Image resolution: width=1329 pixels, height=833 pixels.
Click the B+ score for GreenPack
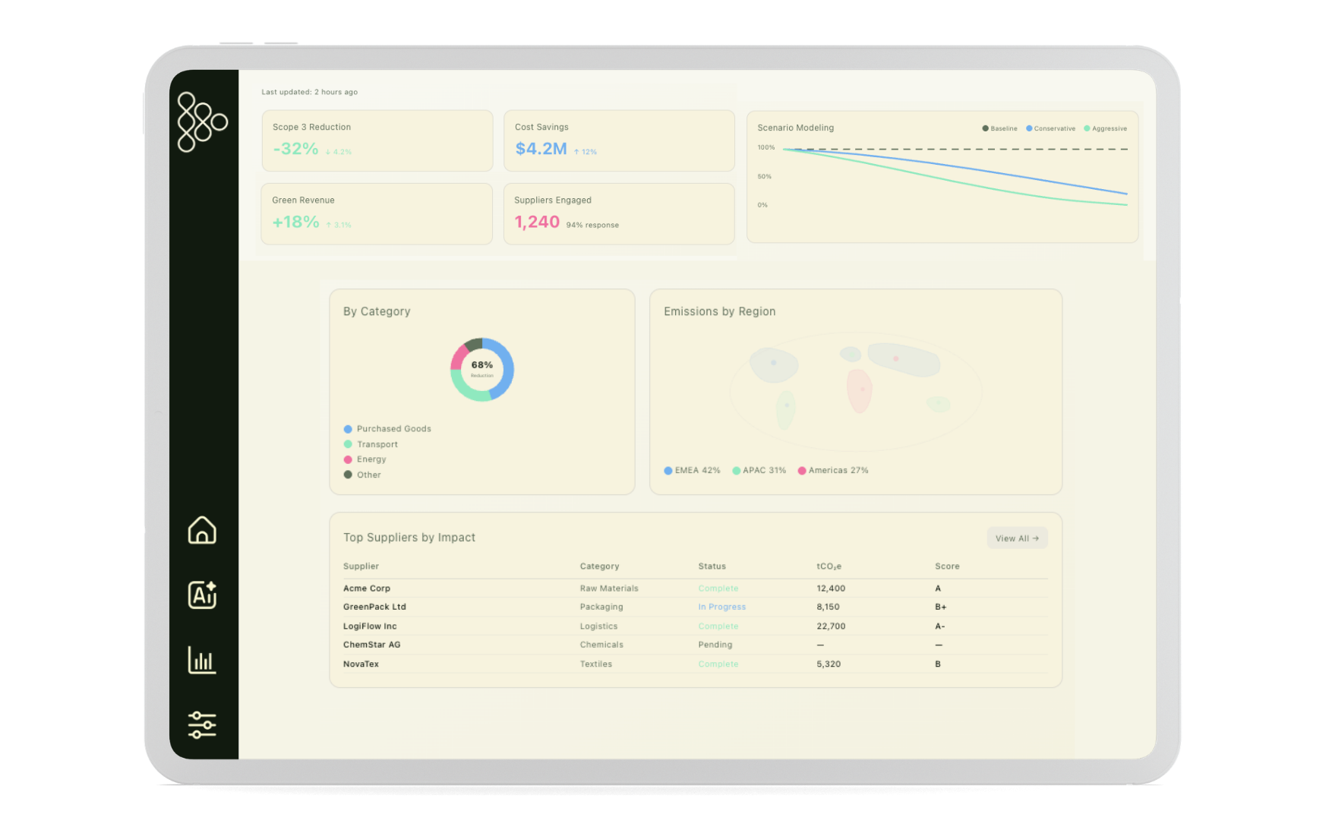(941, 607)
